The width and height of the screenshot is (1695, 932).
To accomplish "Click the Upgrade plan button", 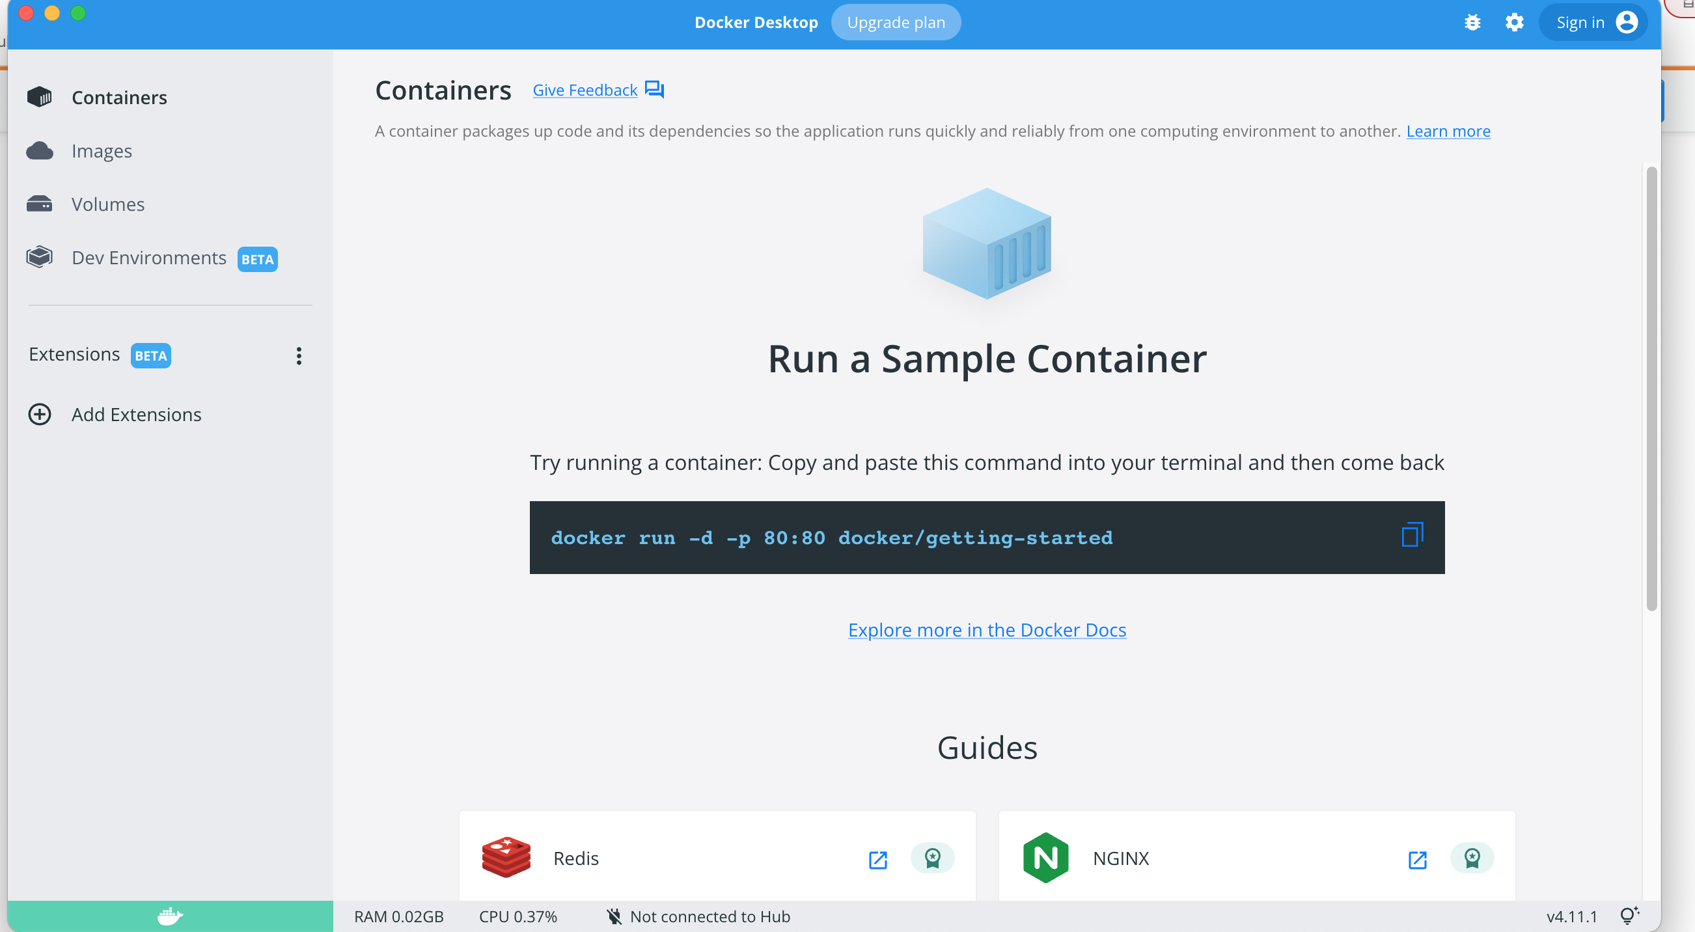I will [x=896, y=22].
